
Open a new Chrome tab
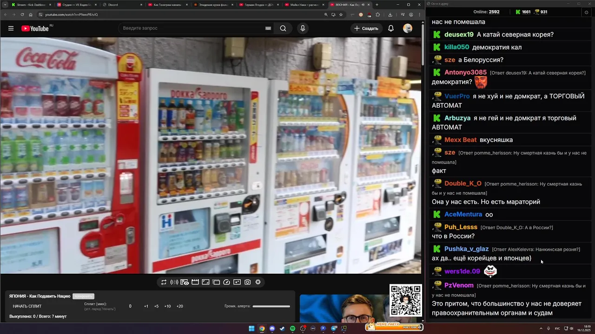click(377, 5)
